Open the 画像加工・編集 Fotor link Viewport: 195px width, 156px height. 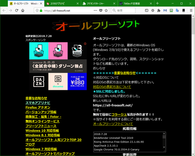pos(43,117)
